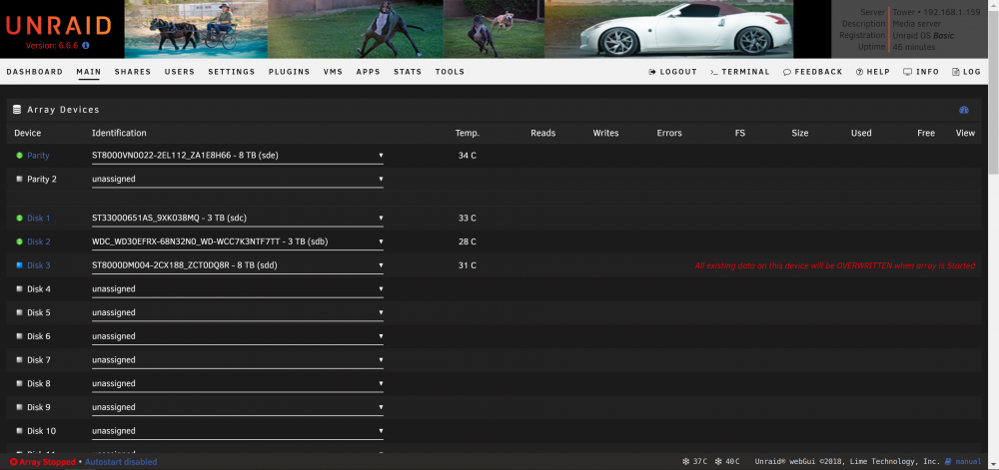Open the Disk 8 unassigned dropdown

pyautogui.click(x=238, y=383)
